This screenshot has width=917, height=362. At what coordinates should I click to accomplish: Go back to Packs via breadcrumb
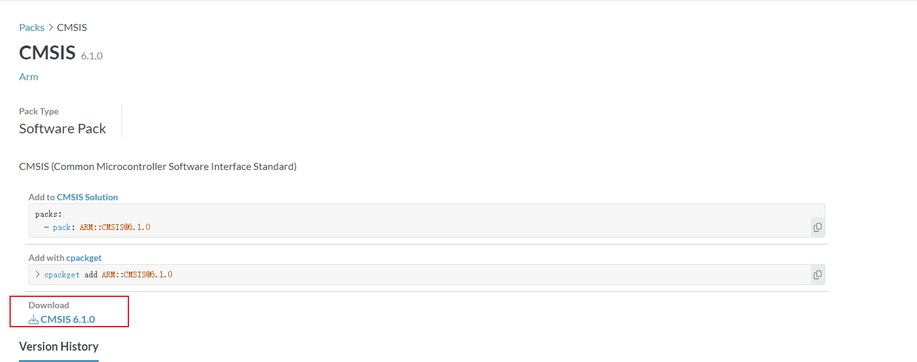pos(32,28)
